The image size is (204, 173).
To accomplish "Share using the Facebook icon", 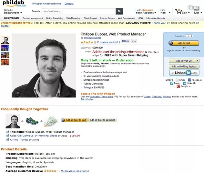I will [x=189, y=80].
